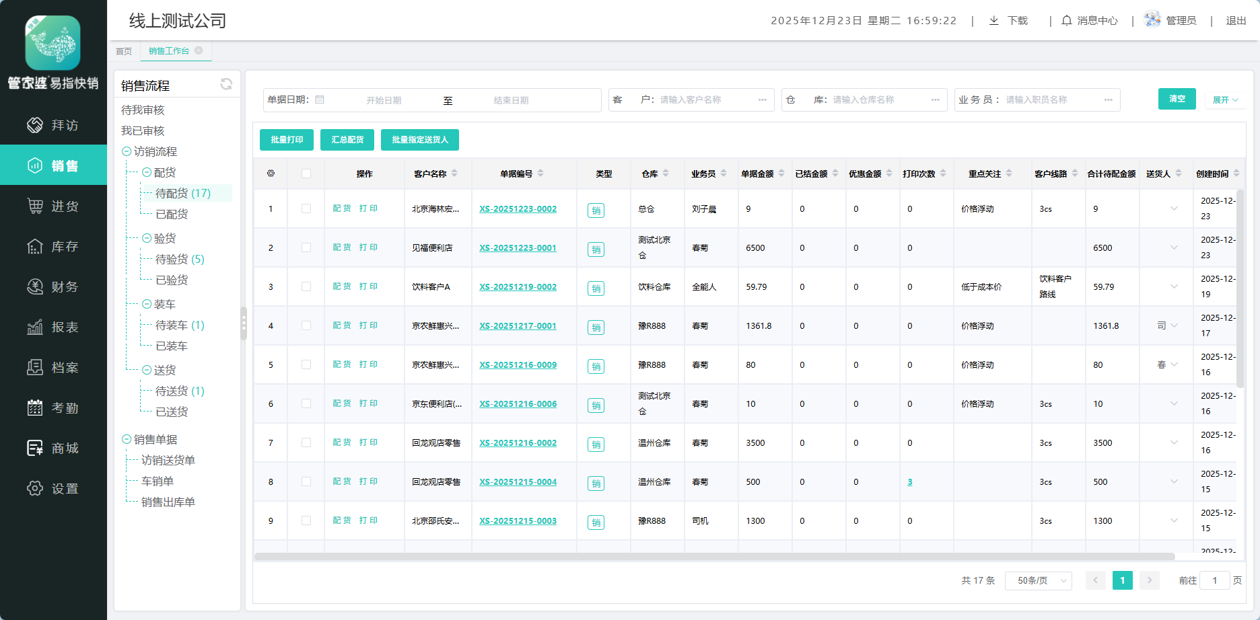1260x620 pixels.
Task: Click the 批量打印 button
Action: click(x=287, y=140)
